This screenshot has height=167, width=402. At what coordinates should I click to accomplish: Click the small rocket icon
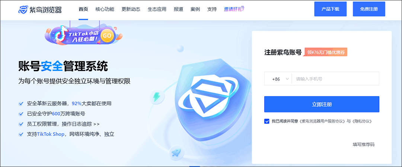(176, 153)
